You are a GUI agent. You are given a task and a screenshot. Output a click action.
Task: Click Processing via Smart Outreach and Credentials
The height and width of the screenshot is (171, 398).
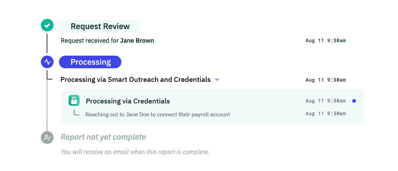(136, 79)
